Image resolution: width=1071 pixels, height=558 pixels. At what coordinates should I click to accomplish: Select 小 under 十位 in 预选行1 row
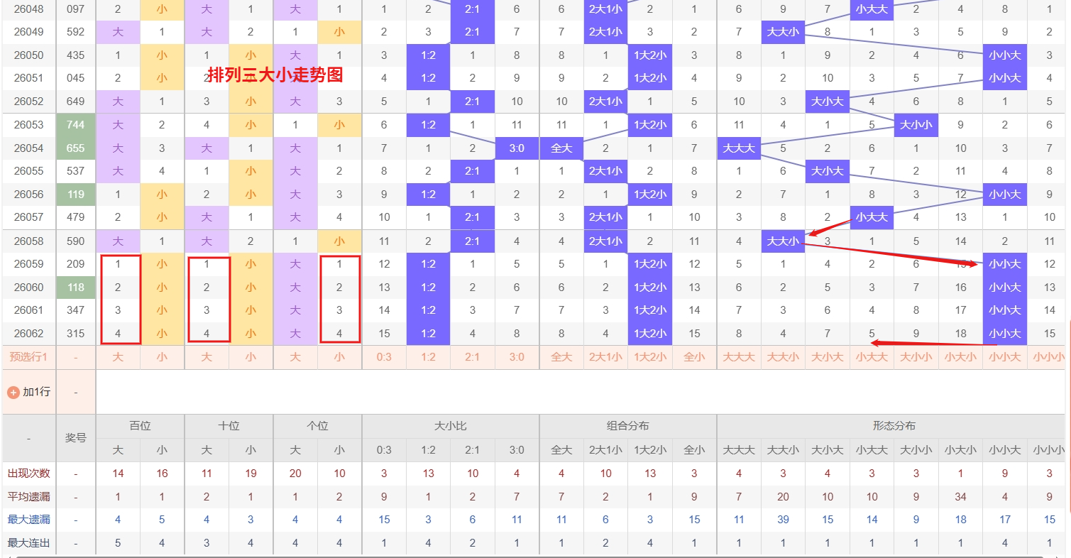[251, 357]
